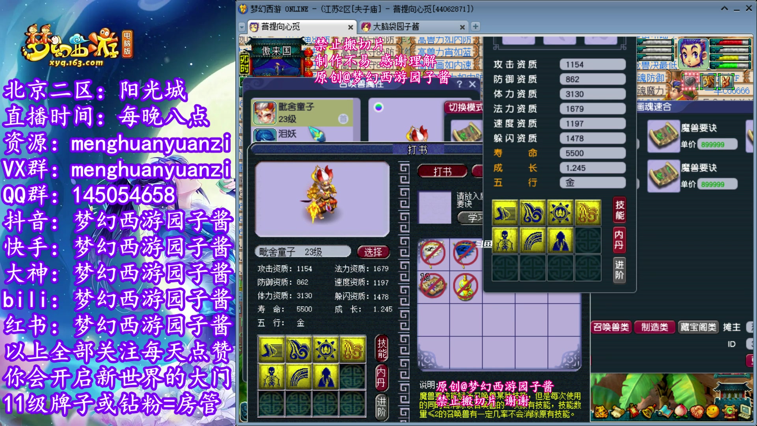Select the golden flame skill in 打书 window grid

[353, 349]
